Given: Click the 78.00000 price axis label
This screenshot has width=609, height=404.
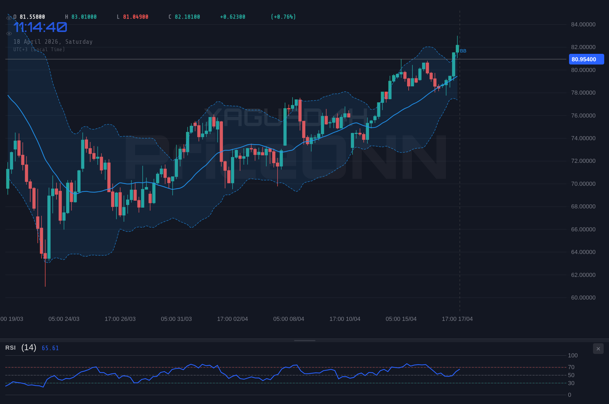Looking at the screenshot, I should (583, 93).
